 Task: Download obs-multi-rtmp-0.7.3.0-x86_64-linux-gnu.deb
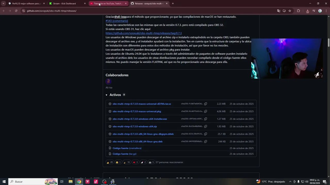137,142
